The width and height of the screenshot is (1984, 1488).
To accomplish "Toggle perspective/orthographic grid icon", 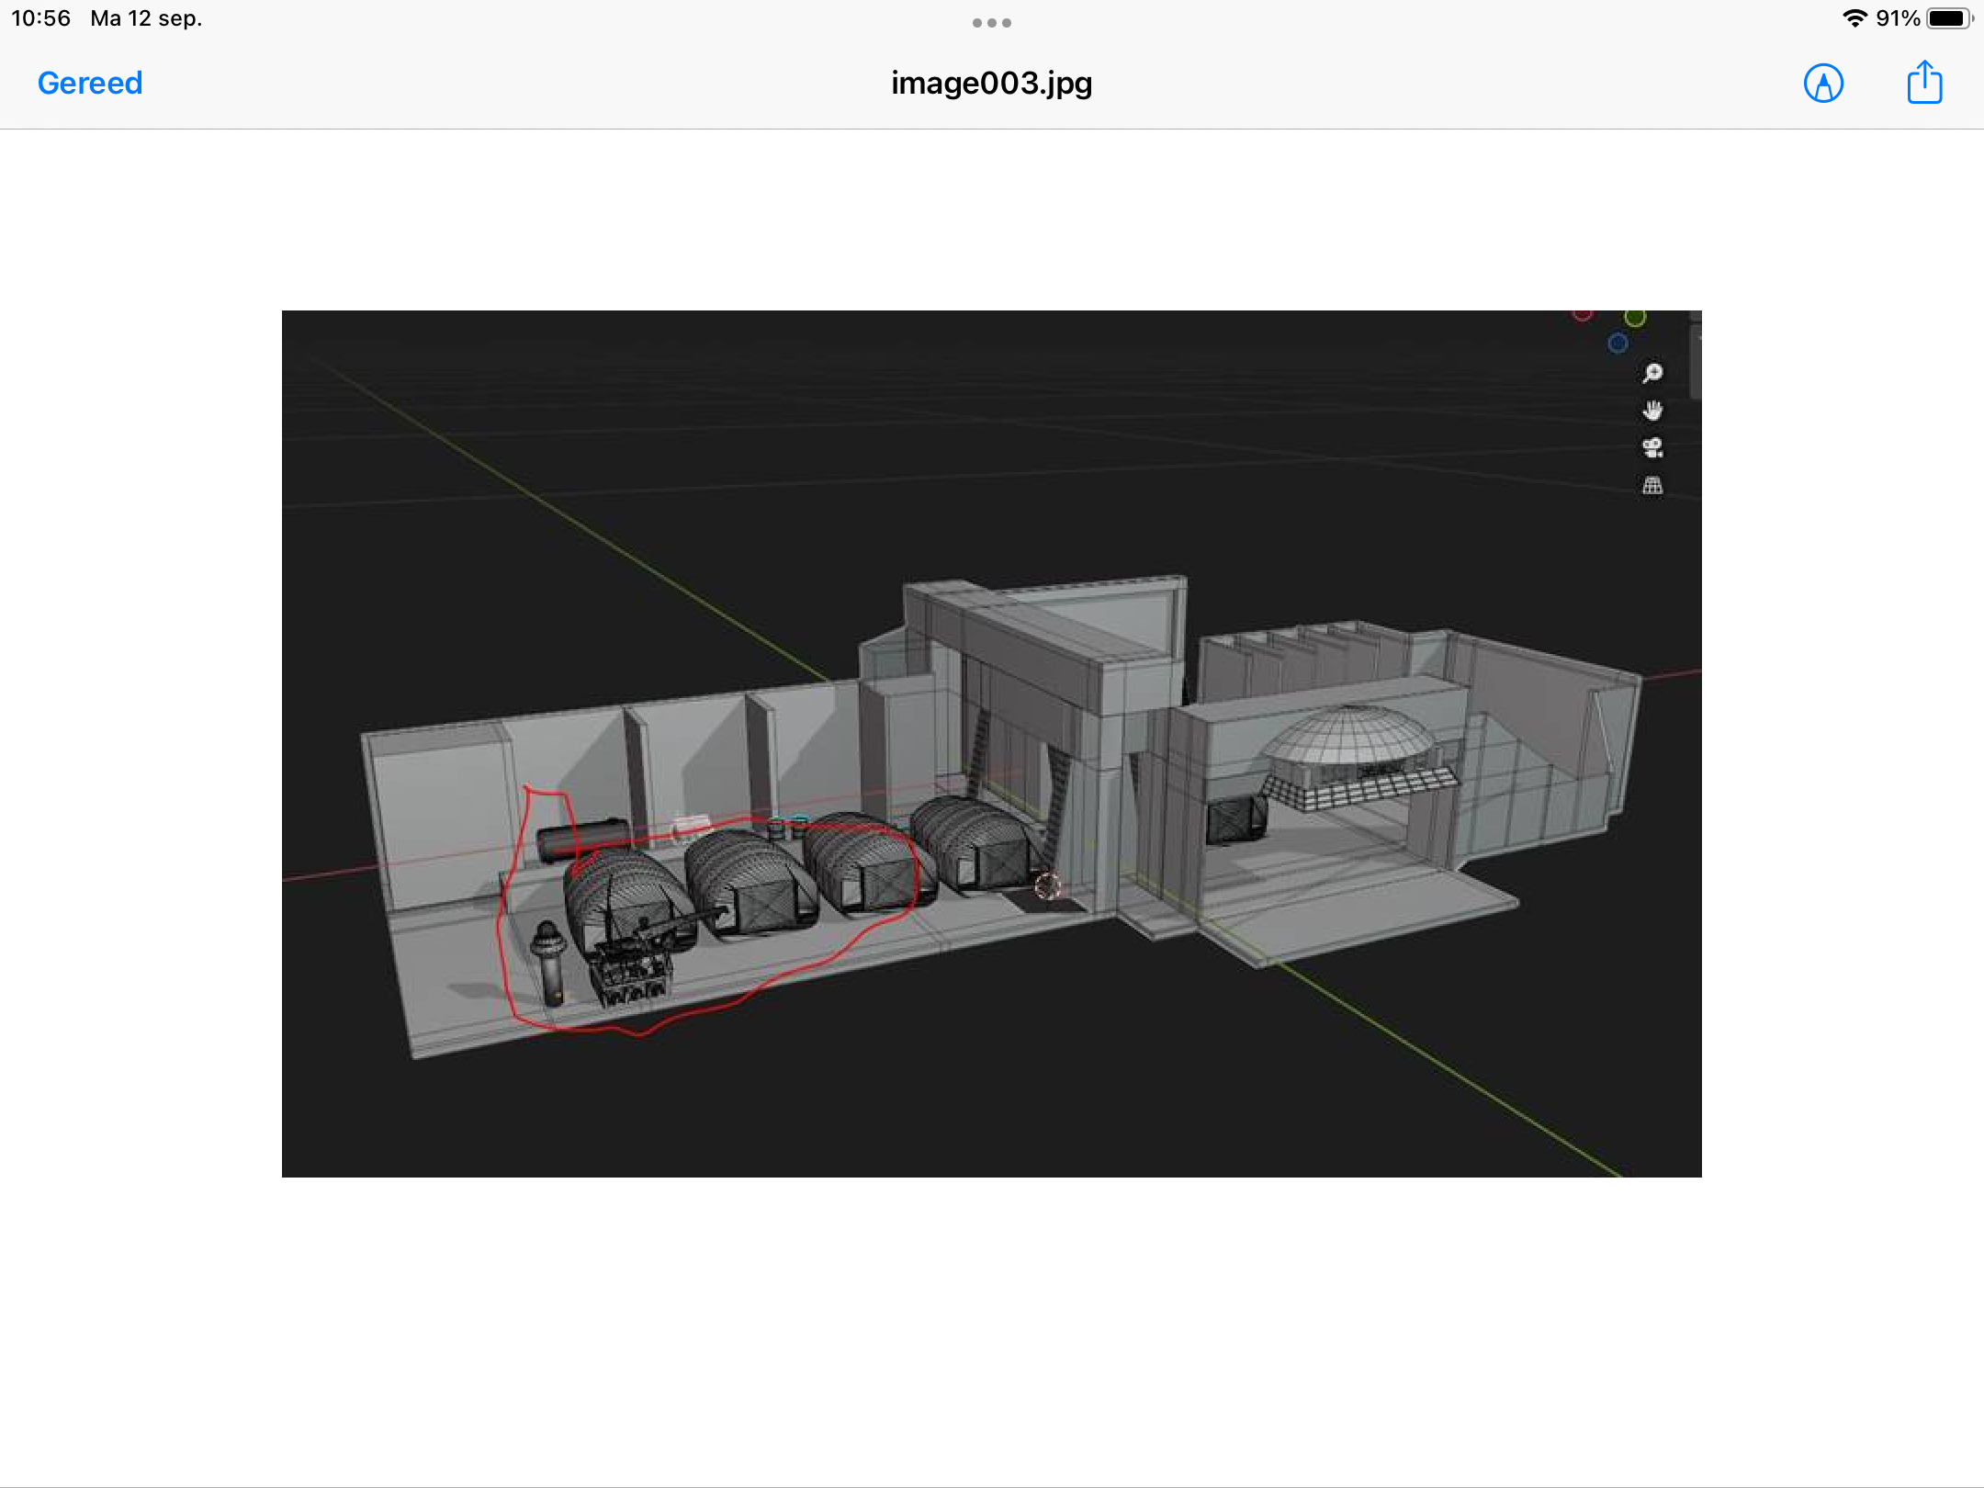I will [1651, 486].
